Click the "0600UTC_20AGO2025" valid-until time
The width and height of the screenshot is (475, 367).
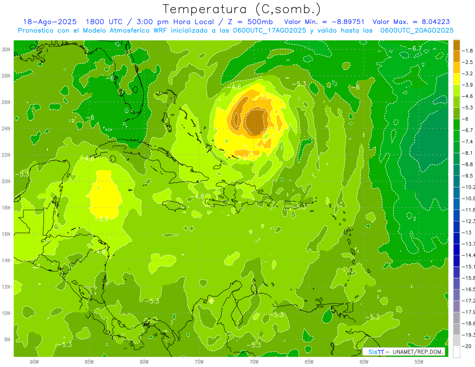tap(417, 30)
